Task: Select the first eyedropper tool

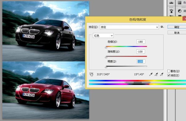Action: (x=151, y=74)
